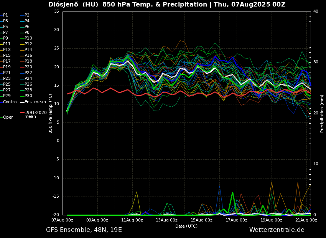
Task: Click the Wetterzentrale.de footer text
Action: (277, 230)
